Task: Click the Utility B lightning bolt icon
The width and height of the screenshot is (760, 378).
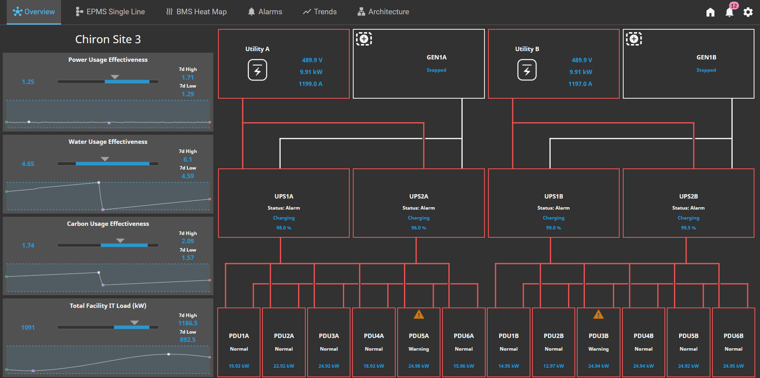Action: (x=527, y=70)
